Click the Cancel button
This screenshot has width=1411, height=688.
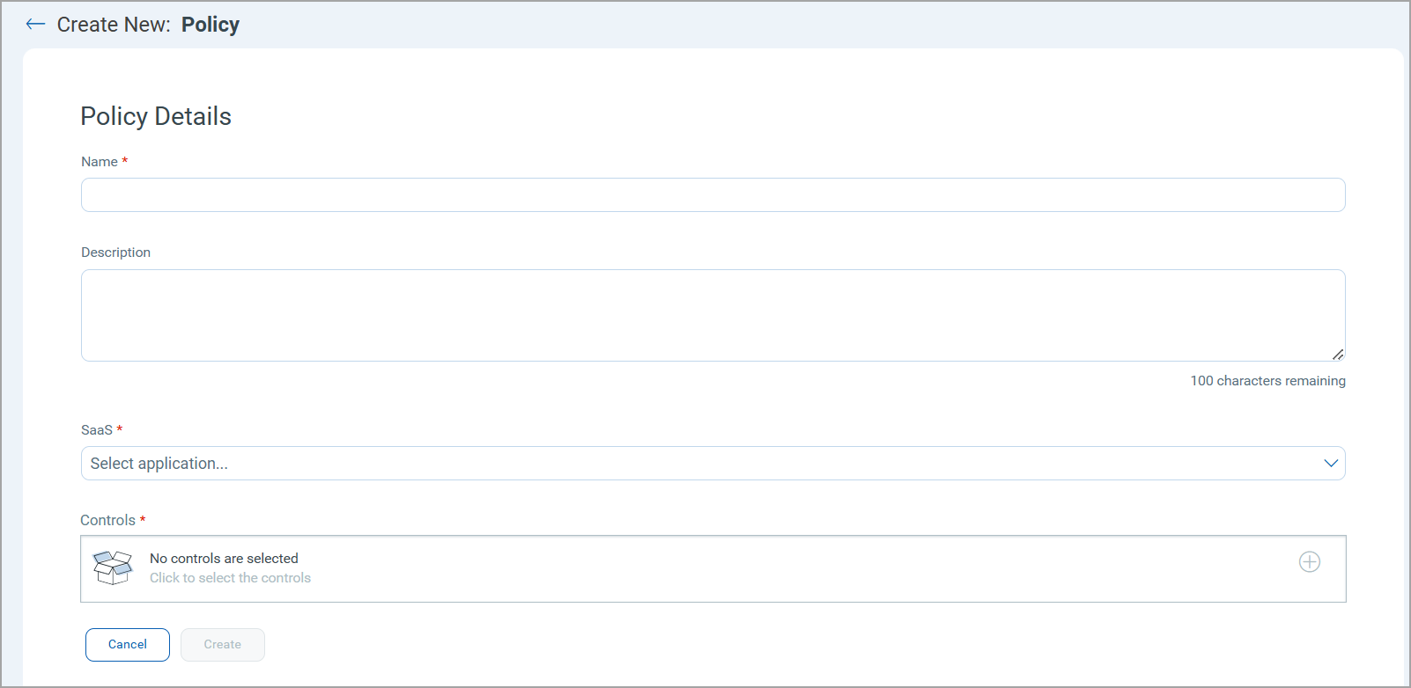tap(128, 645)
